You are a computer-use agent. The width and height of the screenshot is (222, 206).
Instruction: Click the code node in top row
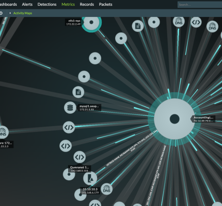coord(196,22)
